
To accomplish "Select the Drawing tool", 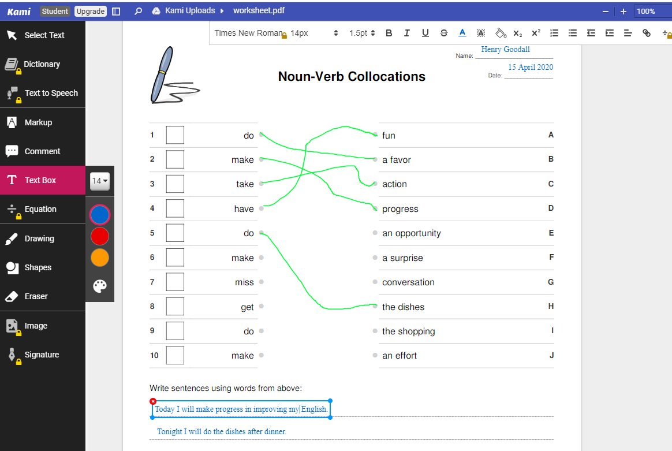I will [x=42, y=238].
